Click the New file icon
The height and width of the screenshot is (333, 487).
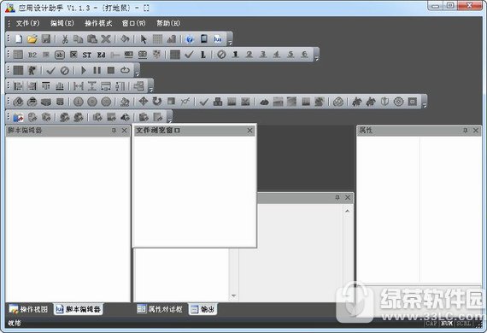tap(19, 39)
